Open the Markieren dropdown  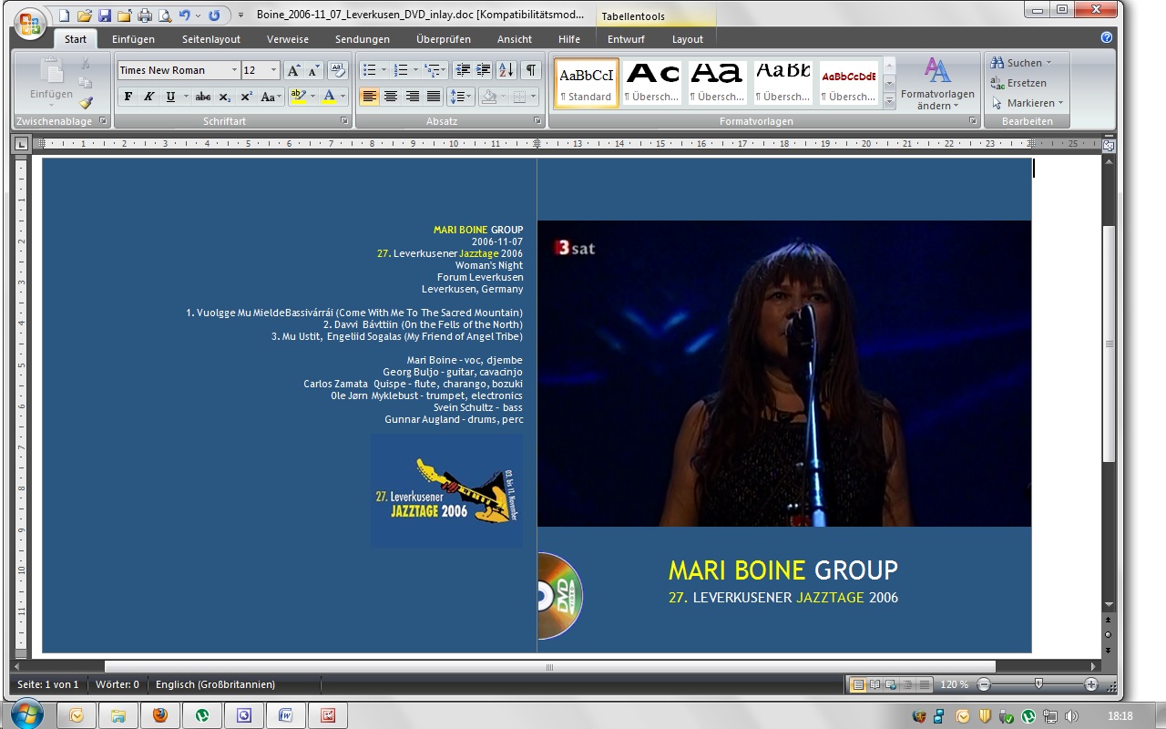click(x=1028, y=103)
